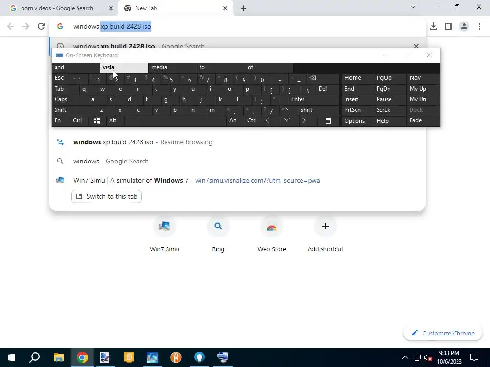
Task: Toggle left Ctrl key on keyboard
Action: pyautogui.click(x=79, y=120)
